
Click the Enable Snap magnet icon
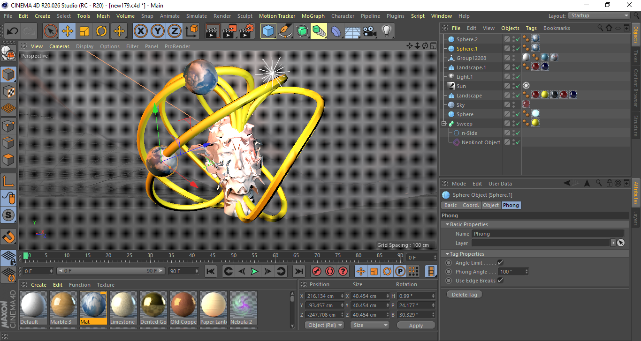(8, 237)
